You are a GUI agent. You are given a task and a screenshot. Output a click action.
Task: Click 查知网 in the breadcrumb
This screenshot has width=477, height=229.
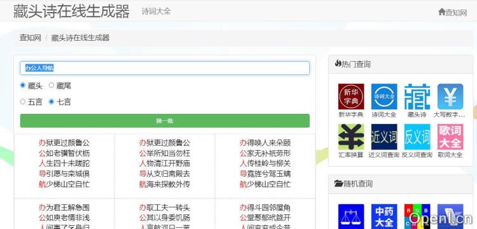click(x=31, y=38)
